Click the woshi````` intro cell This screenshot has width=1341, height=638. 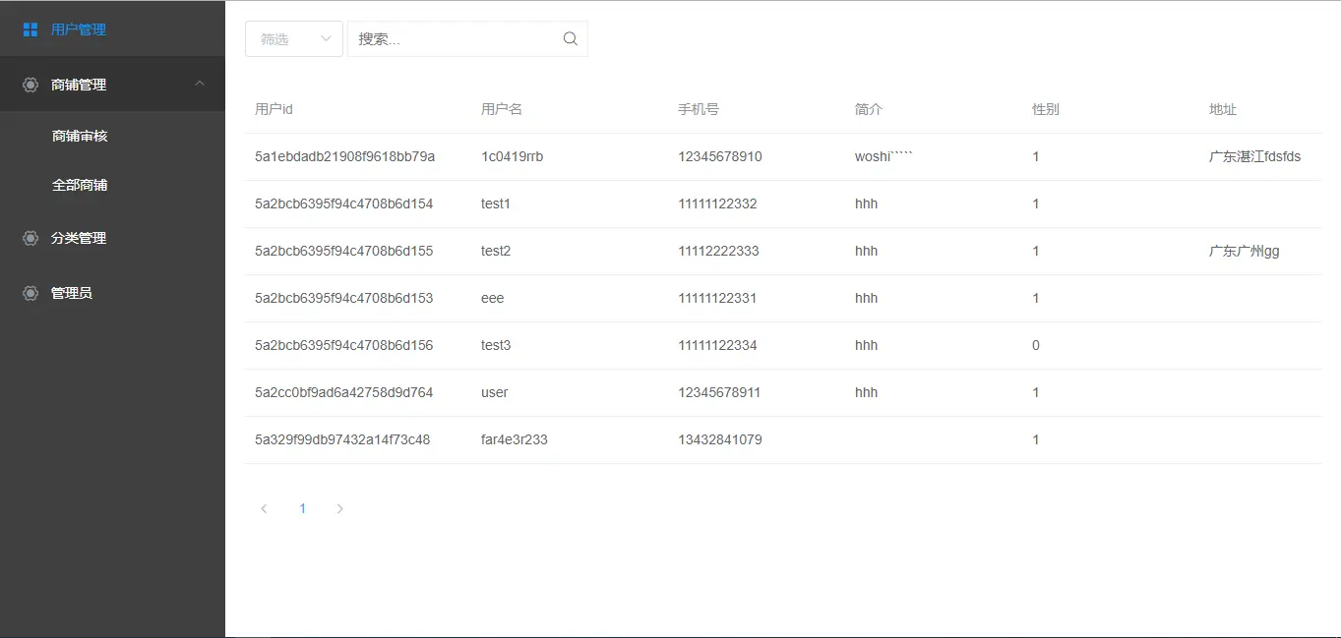click(x=884, y=156)
